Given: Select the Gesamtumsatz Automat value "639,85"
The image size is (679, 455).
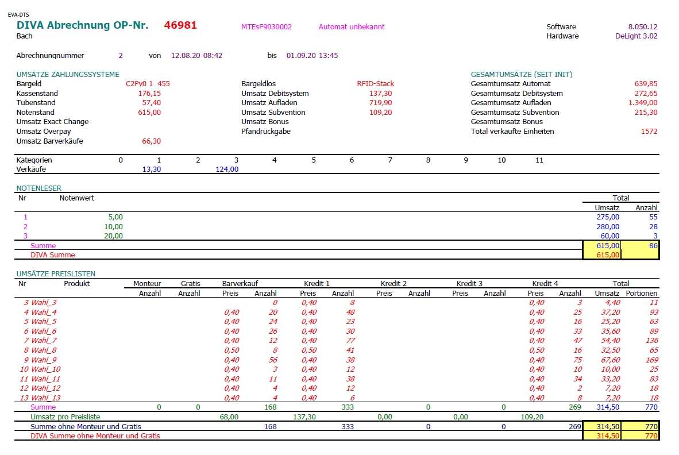Looking at the screenshot, I should [646, 84].
